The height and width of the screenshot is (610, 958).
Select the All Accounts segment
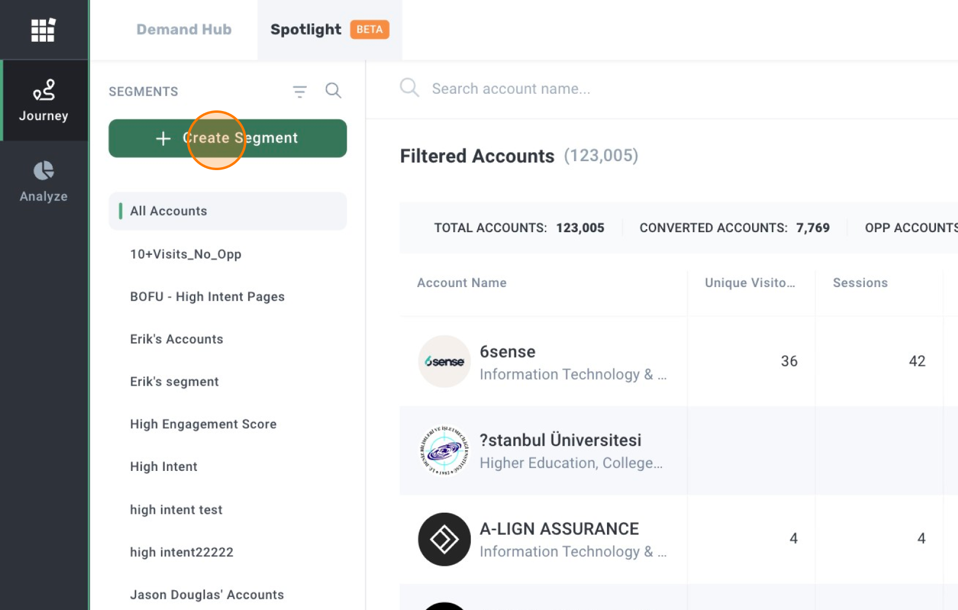[x=227, y=211]
